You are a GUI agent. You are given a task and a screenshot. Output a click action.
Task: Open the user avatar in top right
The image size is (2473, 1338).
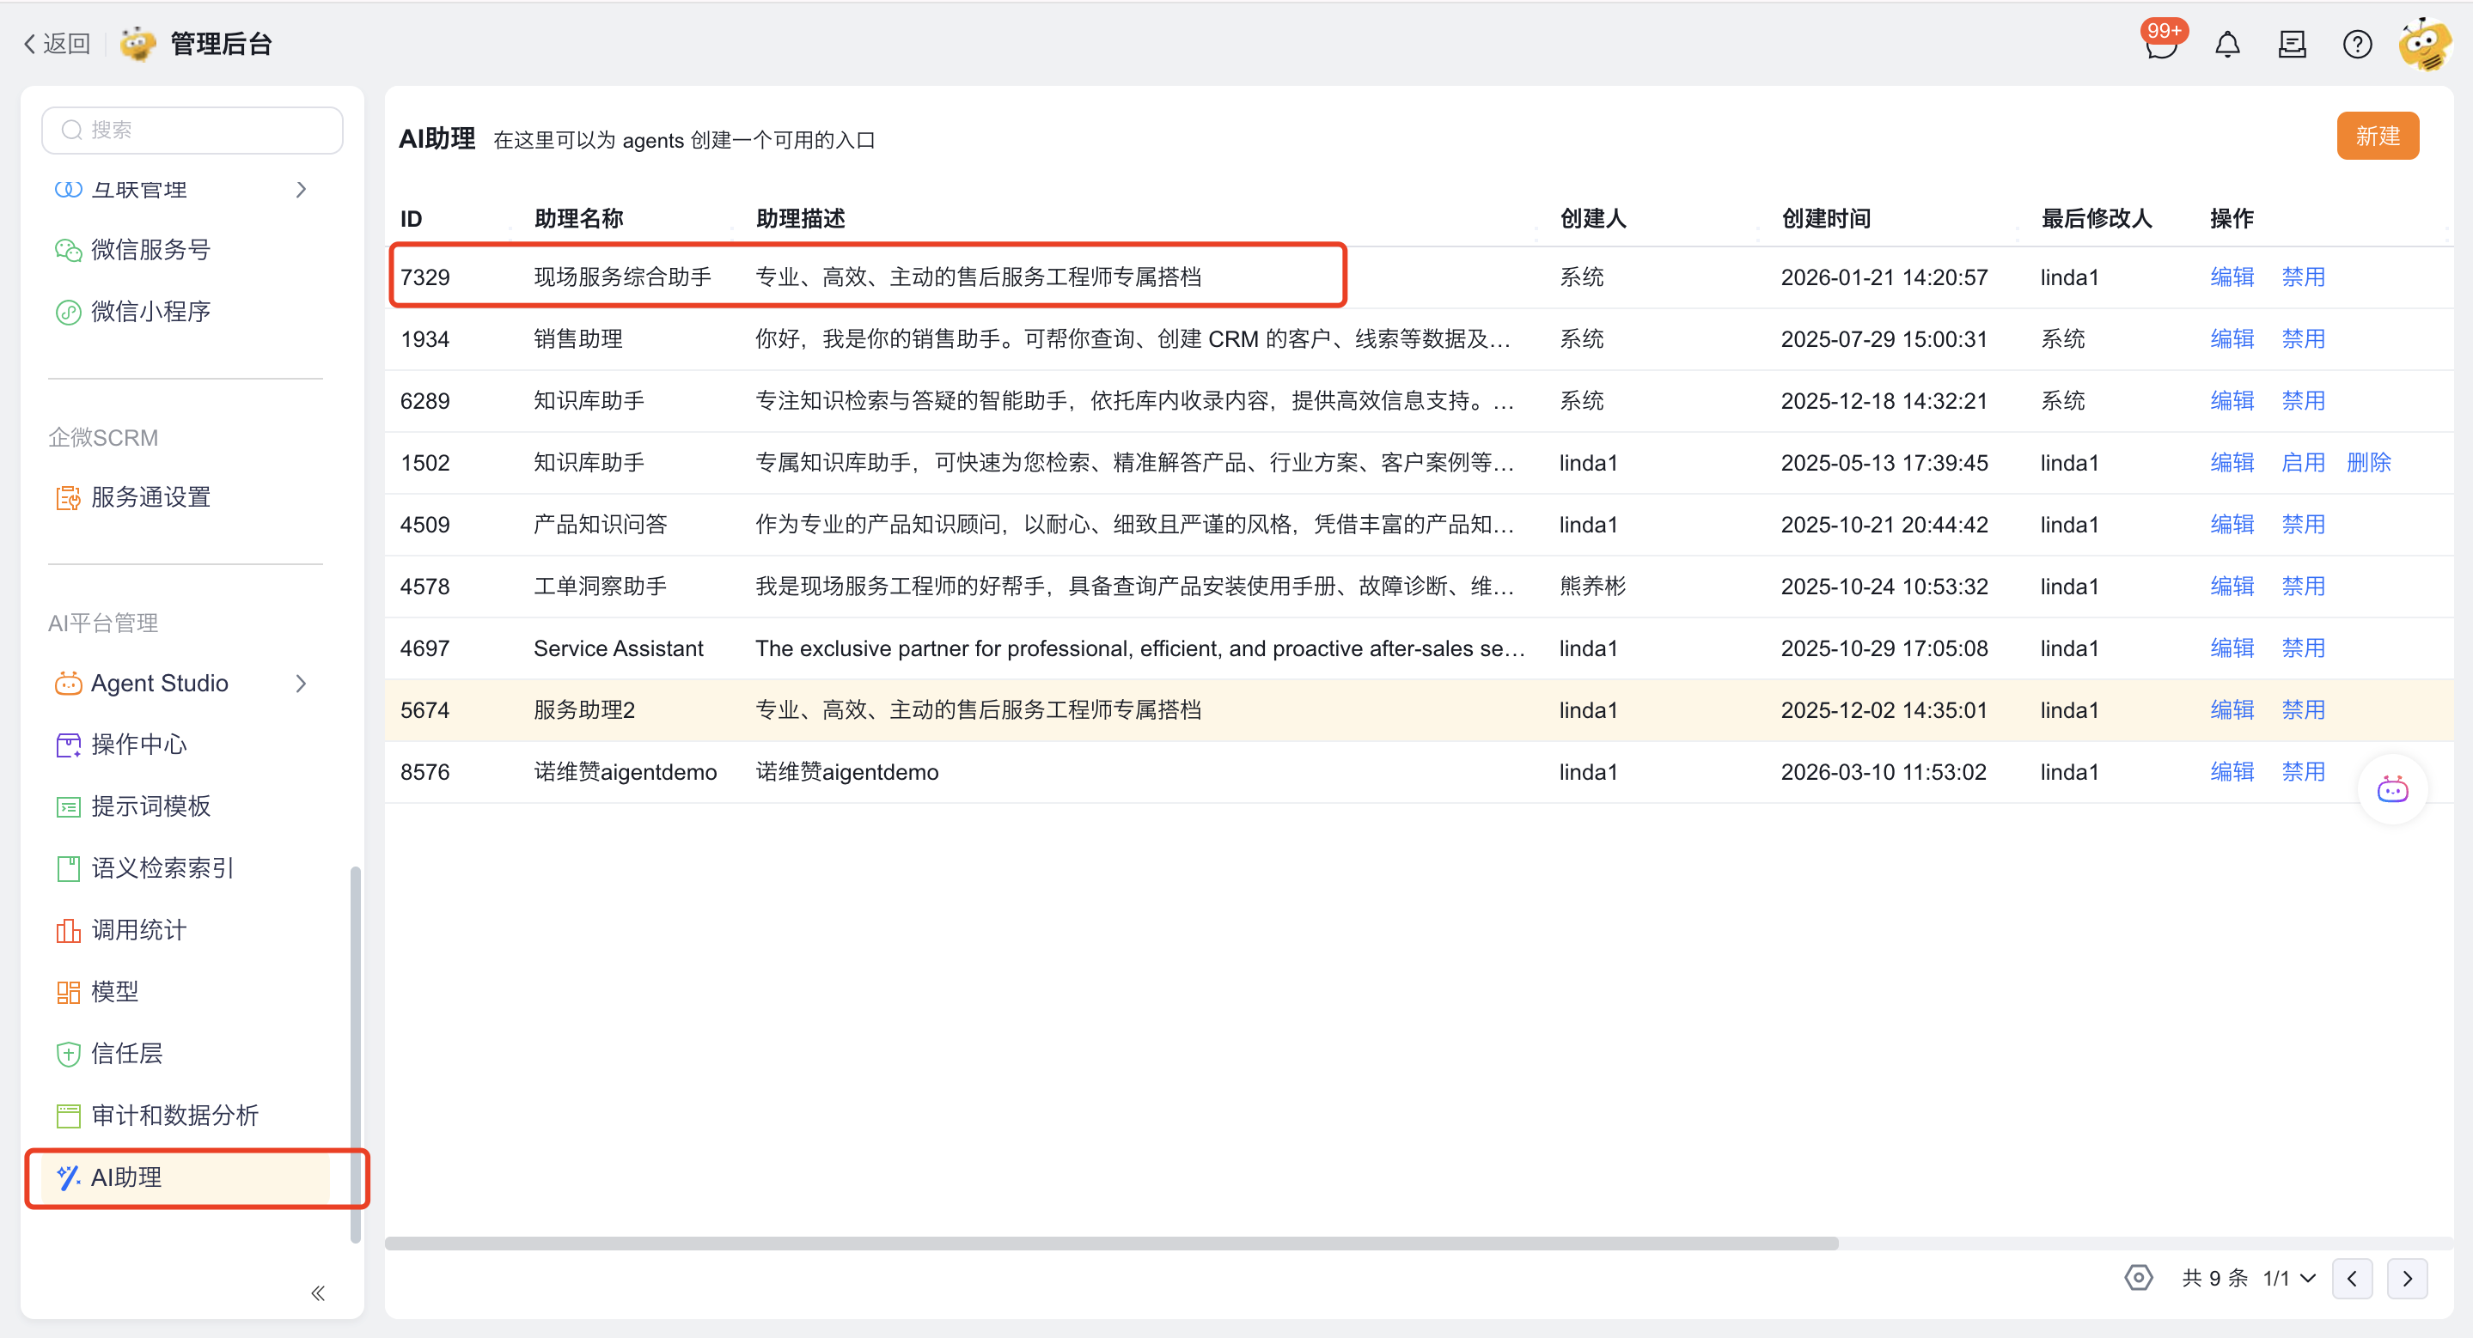point(2424,44)
